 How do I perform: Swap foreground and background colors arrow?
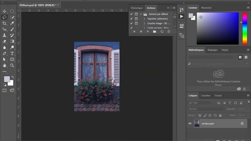(13, 77)
